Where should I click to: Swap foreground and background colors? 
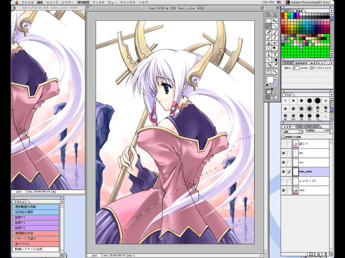click(x=276, y=77)
